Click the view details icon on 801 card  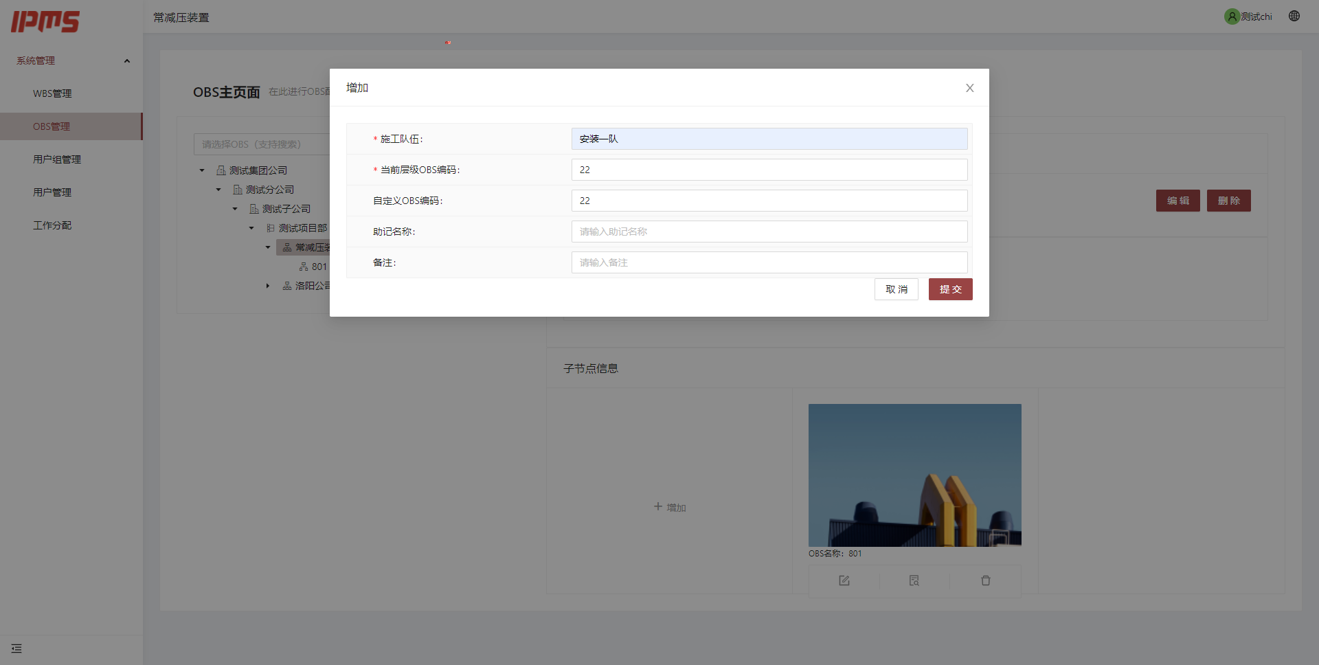coord(914,581)
